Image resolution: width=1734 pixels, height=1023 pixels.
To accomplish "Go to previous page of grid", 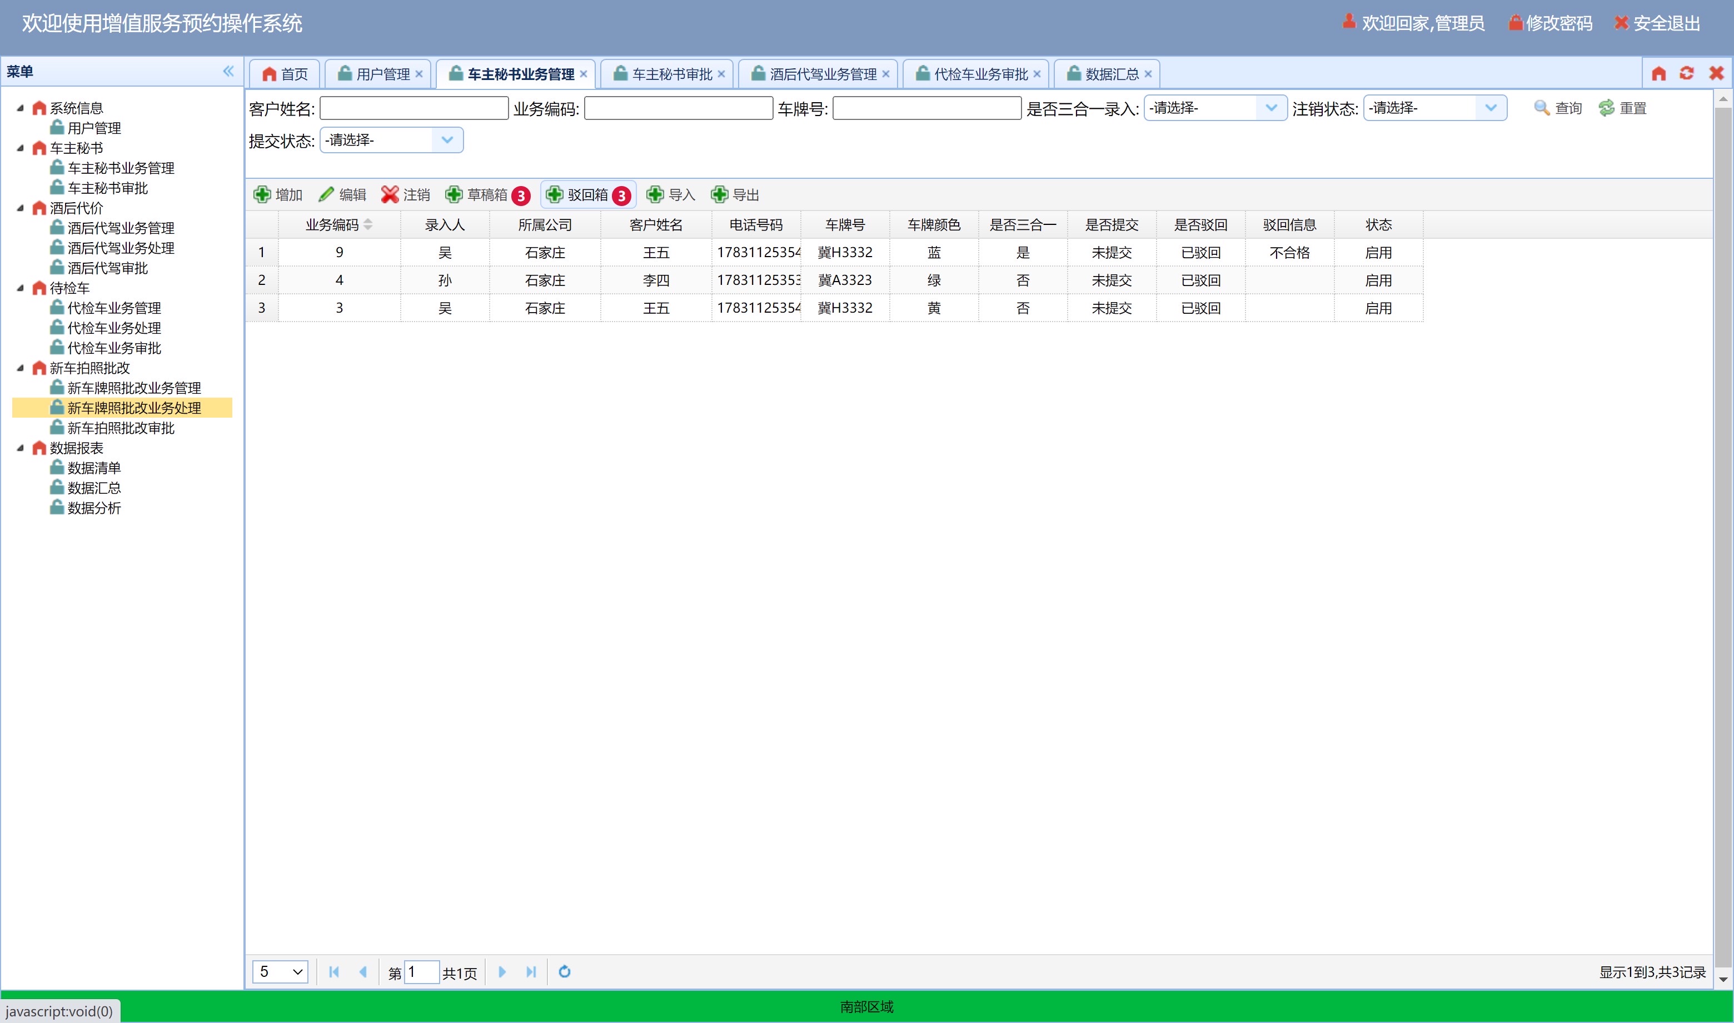I will 363,971.
